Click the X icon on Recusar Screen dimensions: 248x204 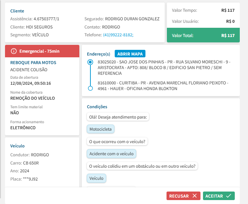point(194,196)
